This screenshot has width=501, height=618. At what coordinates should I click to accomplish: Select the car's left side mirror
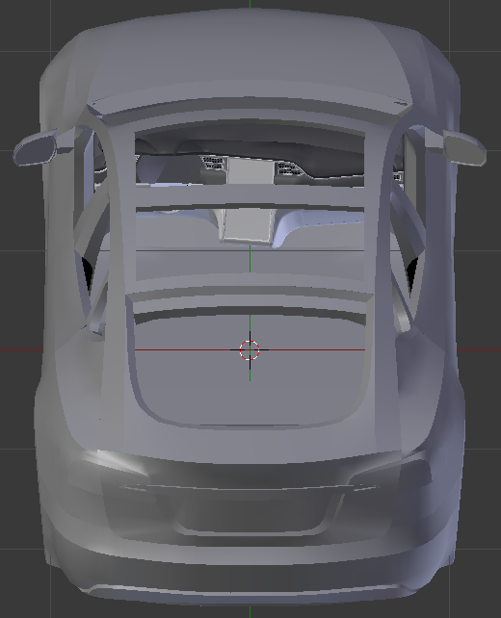pyautogui.click(x=35, y=148)
